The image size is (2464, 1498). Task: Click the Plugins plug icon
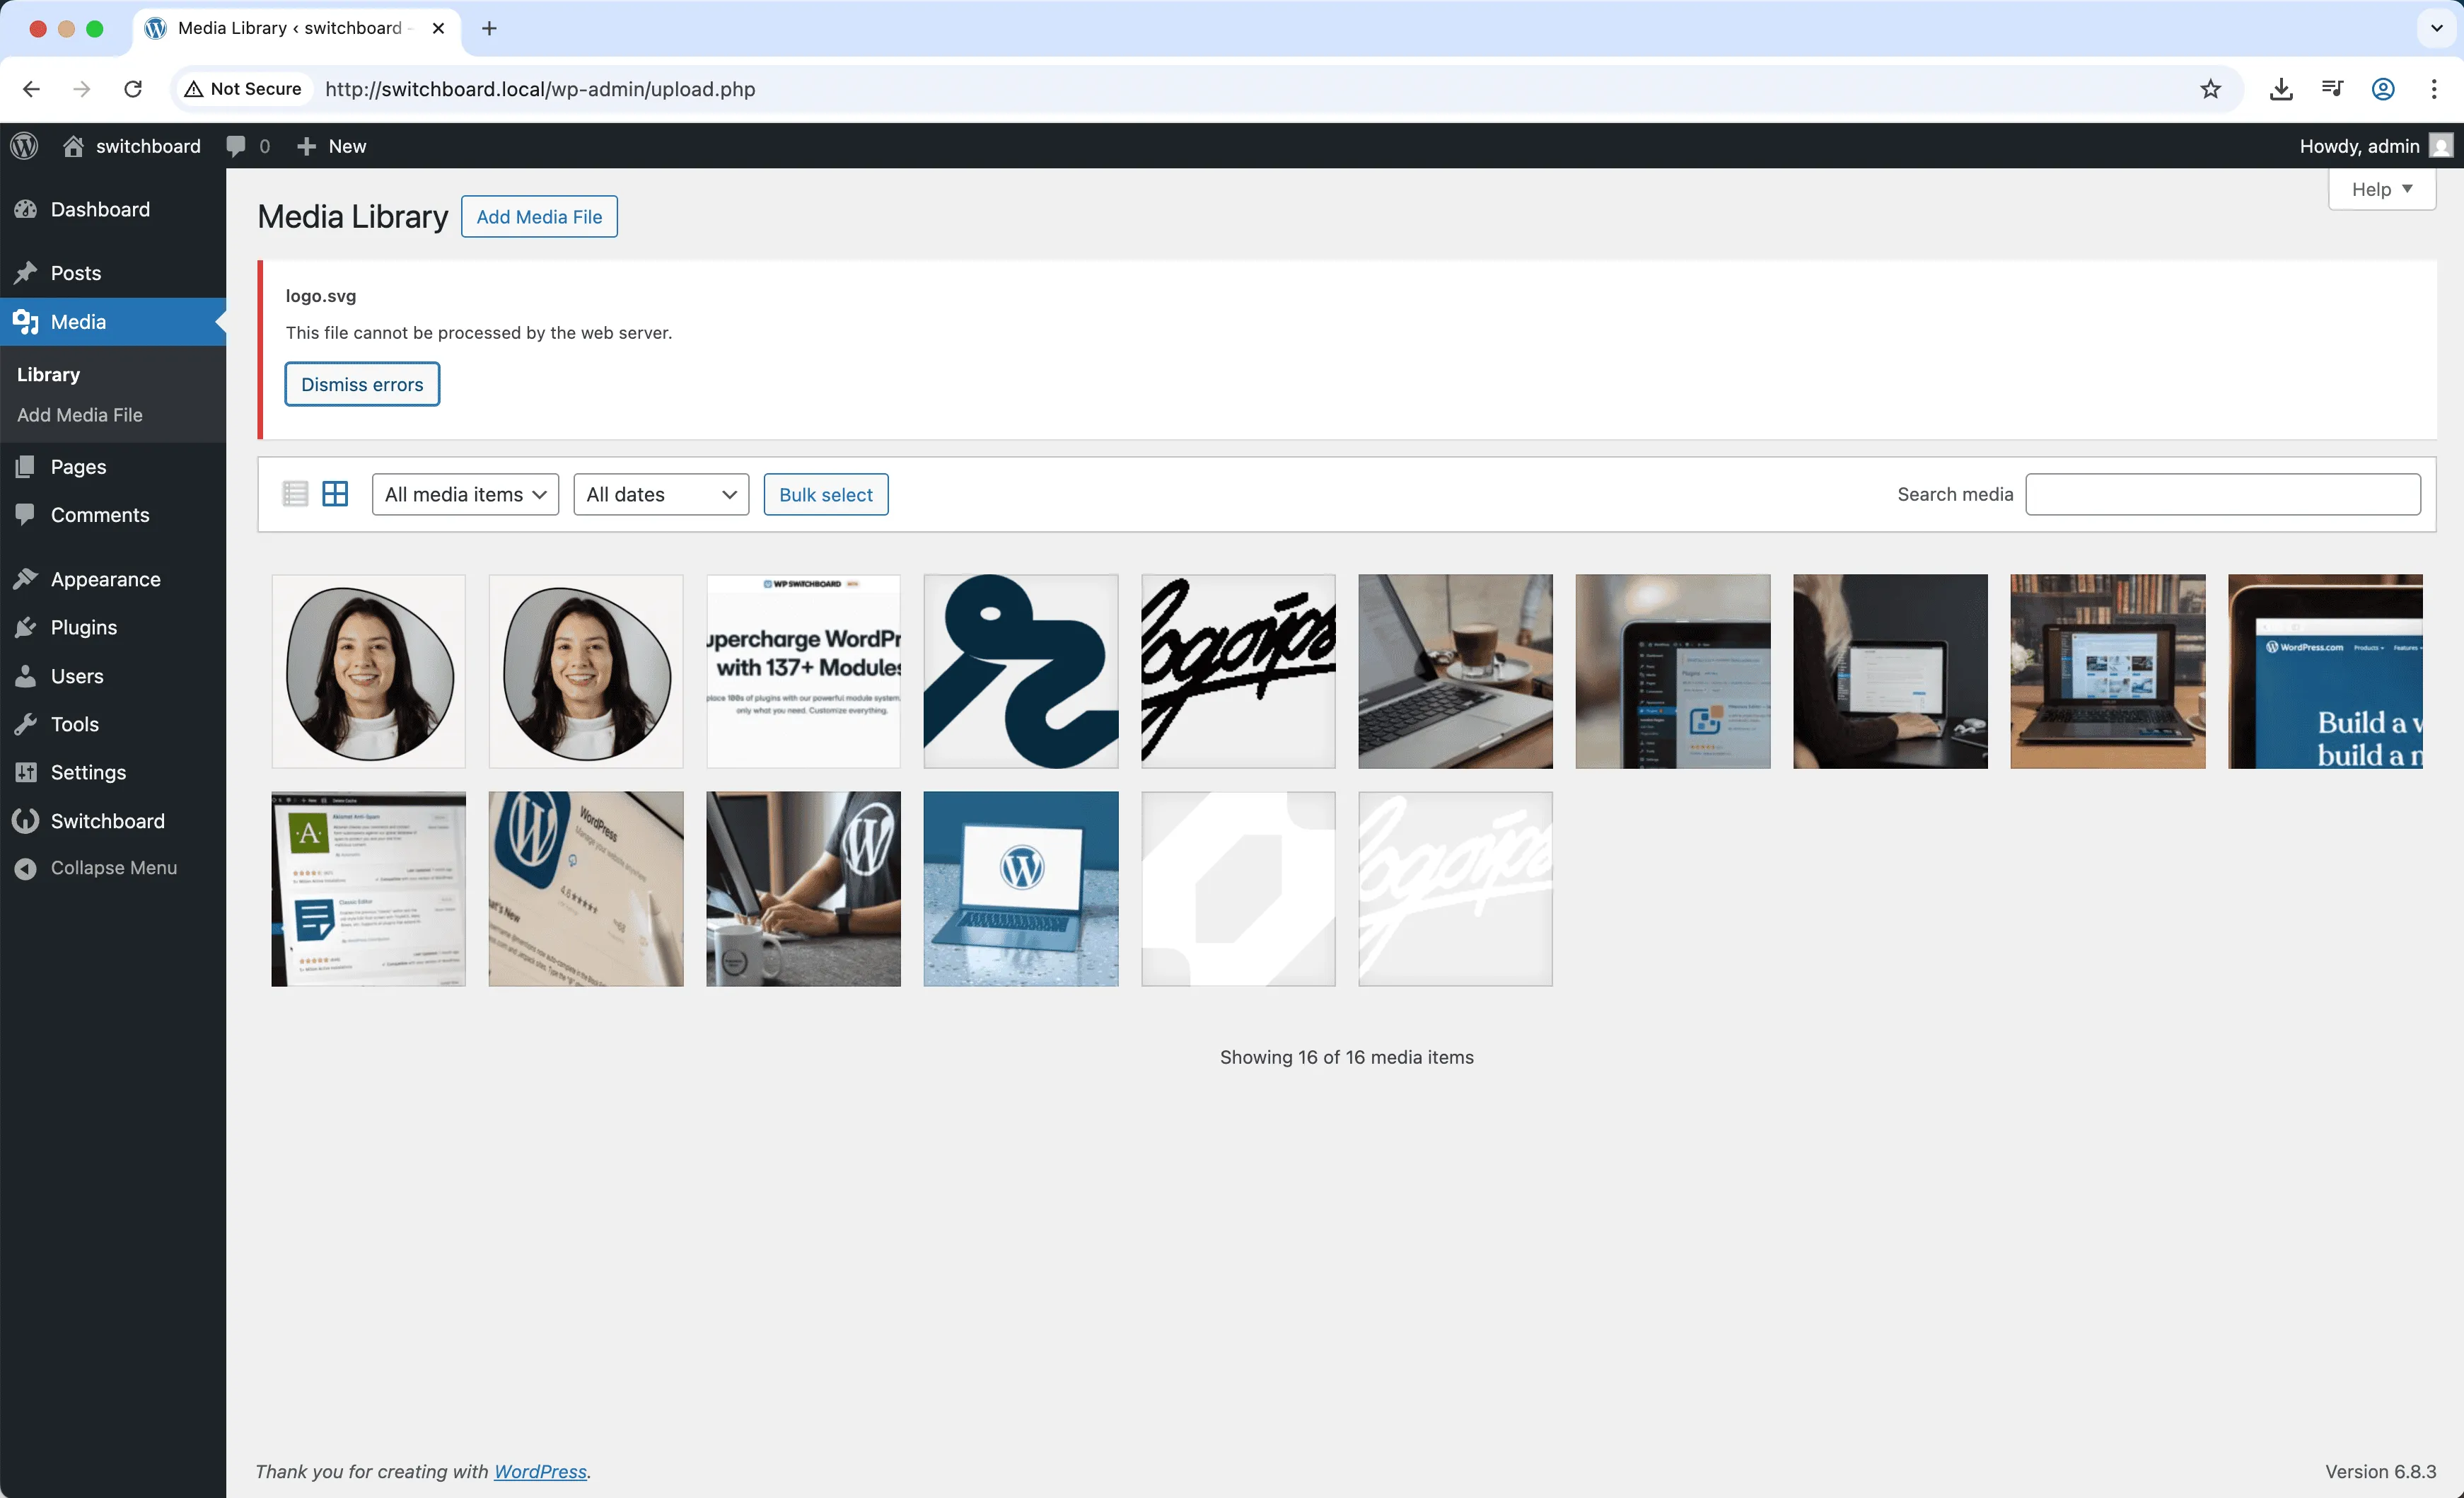click(x=26, y=627)
